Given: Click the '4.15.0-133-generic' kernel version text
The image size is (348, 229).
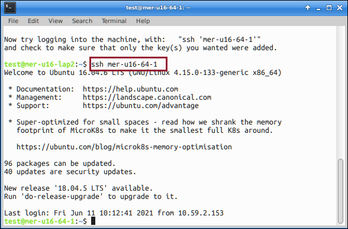Looking at the screenshot, I should (211, 73).
